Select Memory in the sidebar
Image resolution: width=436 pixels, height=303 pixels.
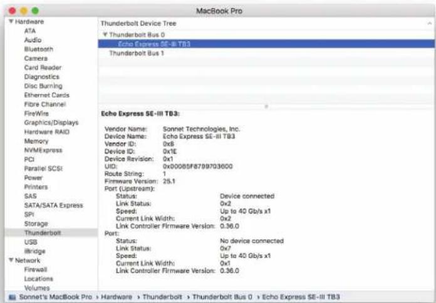pyautogui.click(x=36, y=141)
